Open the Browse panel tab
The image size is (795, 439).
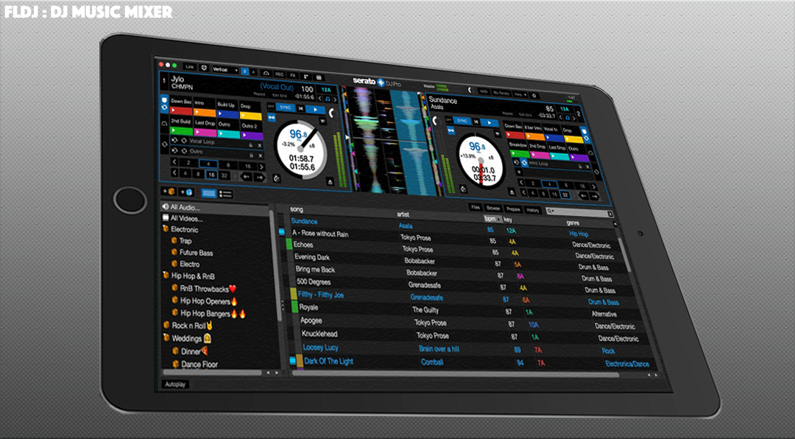[x=492, y=208]
